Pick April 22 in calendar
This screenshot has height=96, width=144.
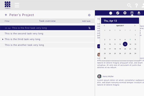(135, 49)
